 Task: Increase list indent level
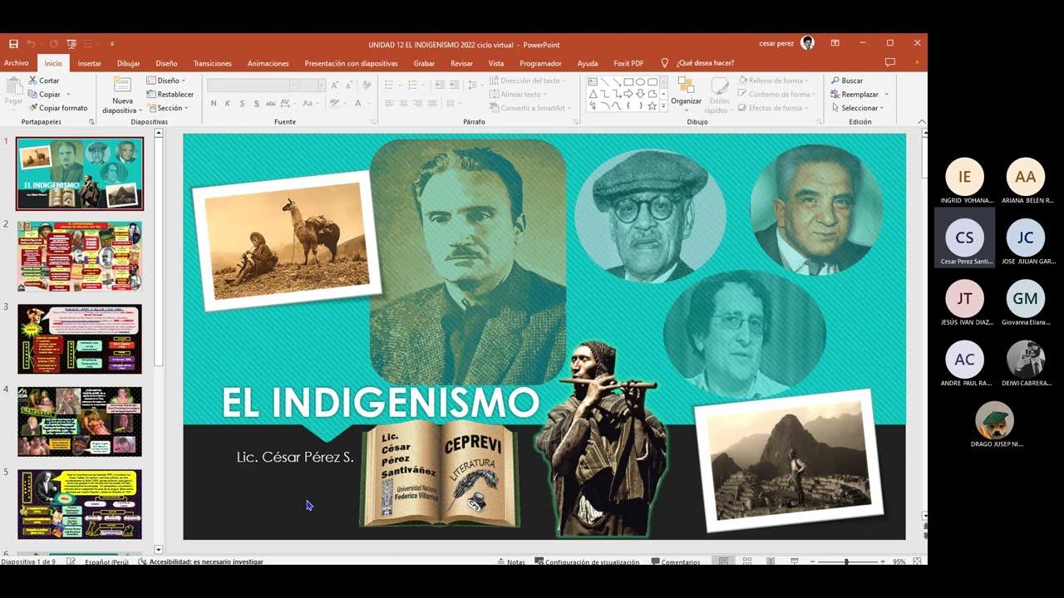click(x=453, y=85)
